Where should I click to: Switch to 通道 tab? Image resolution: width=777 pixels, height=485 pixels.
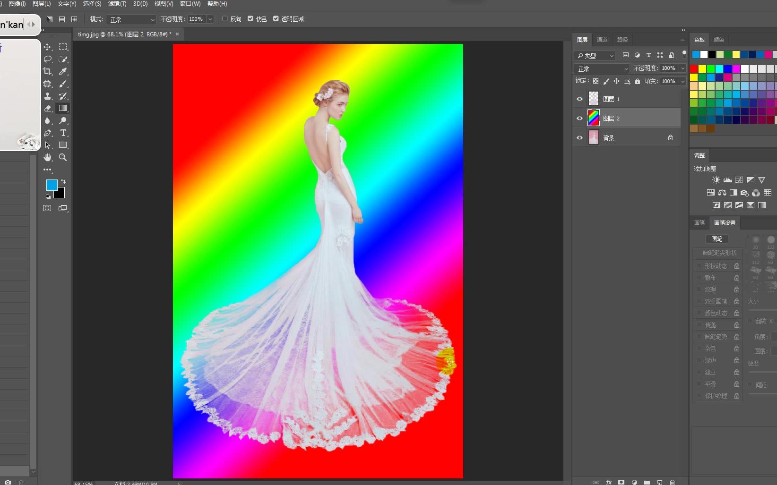click(602, 40)
